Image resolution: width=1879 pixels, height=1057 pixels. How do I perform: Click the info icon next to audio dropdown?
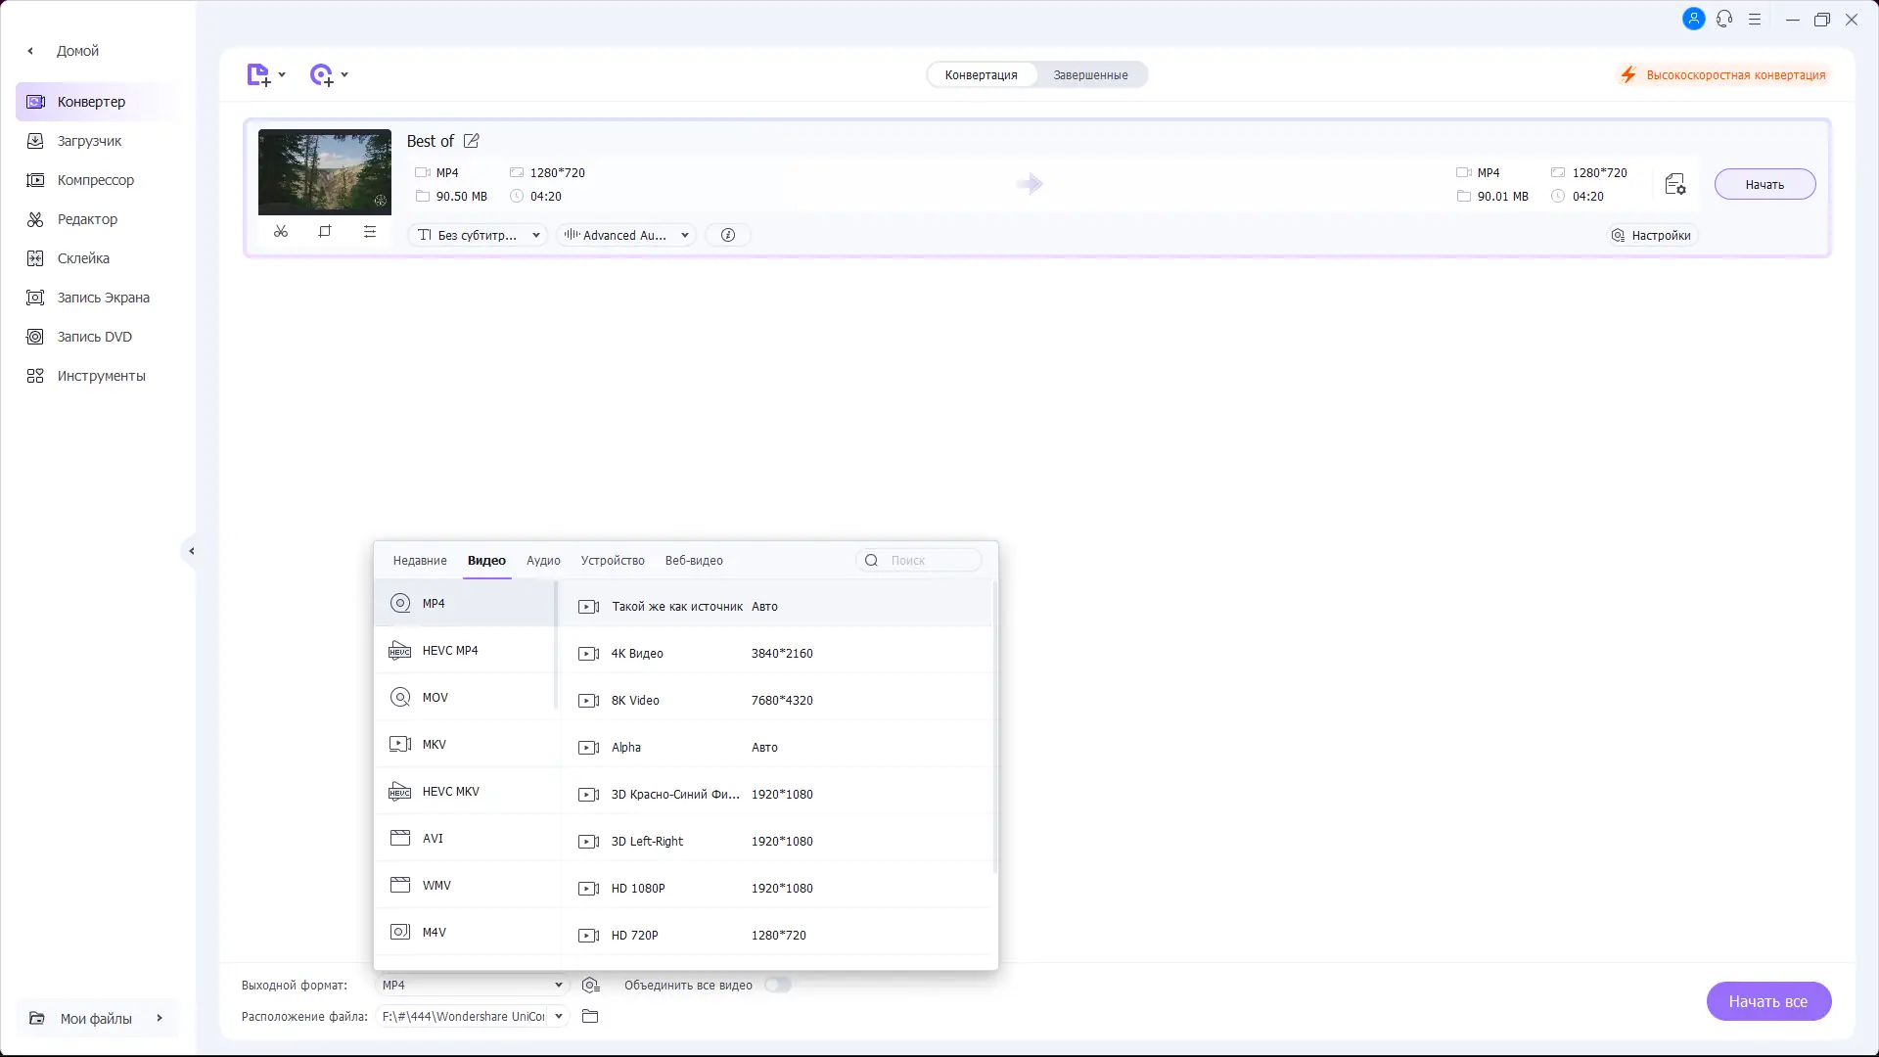[728, 235]
